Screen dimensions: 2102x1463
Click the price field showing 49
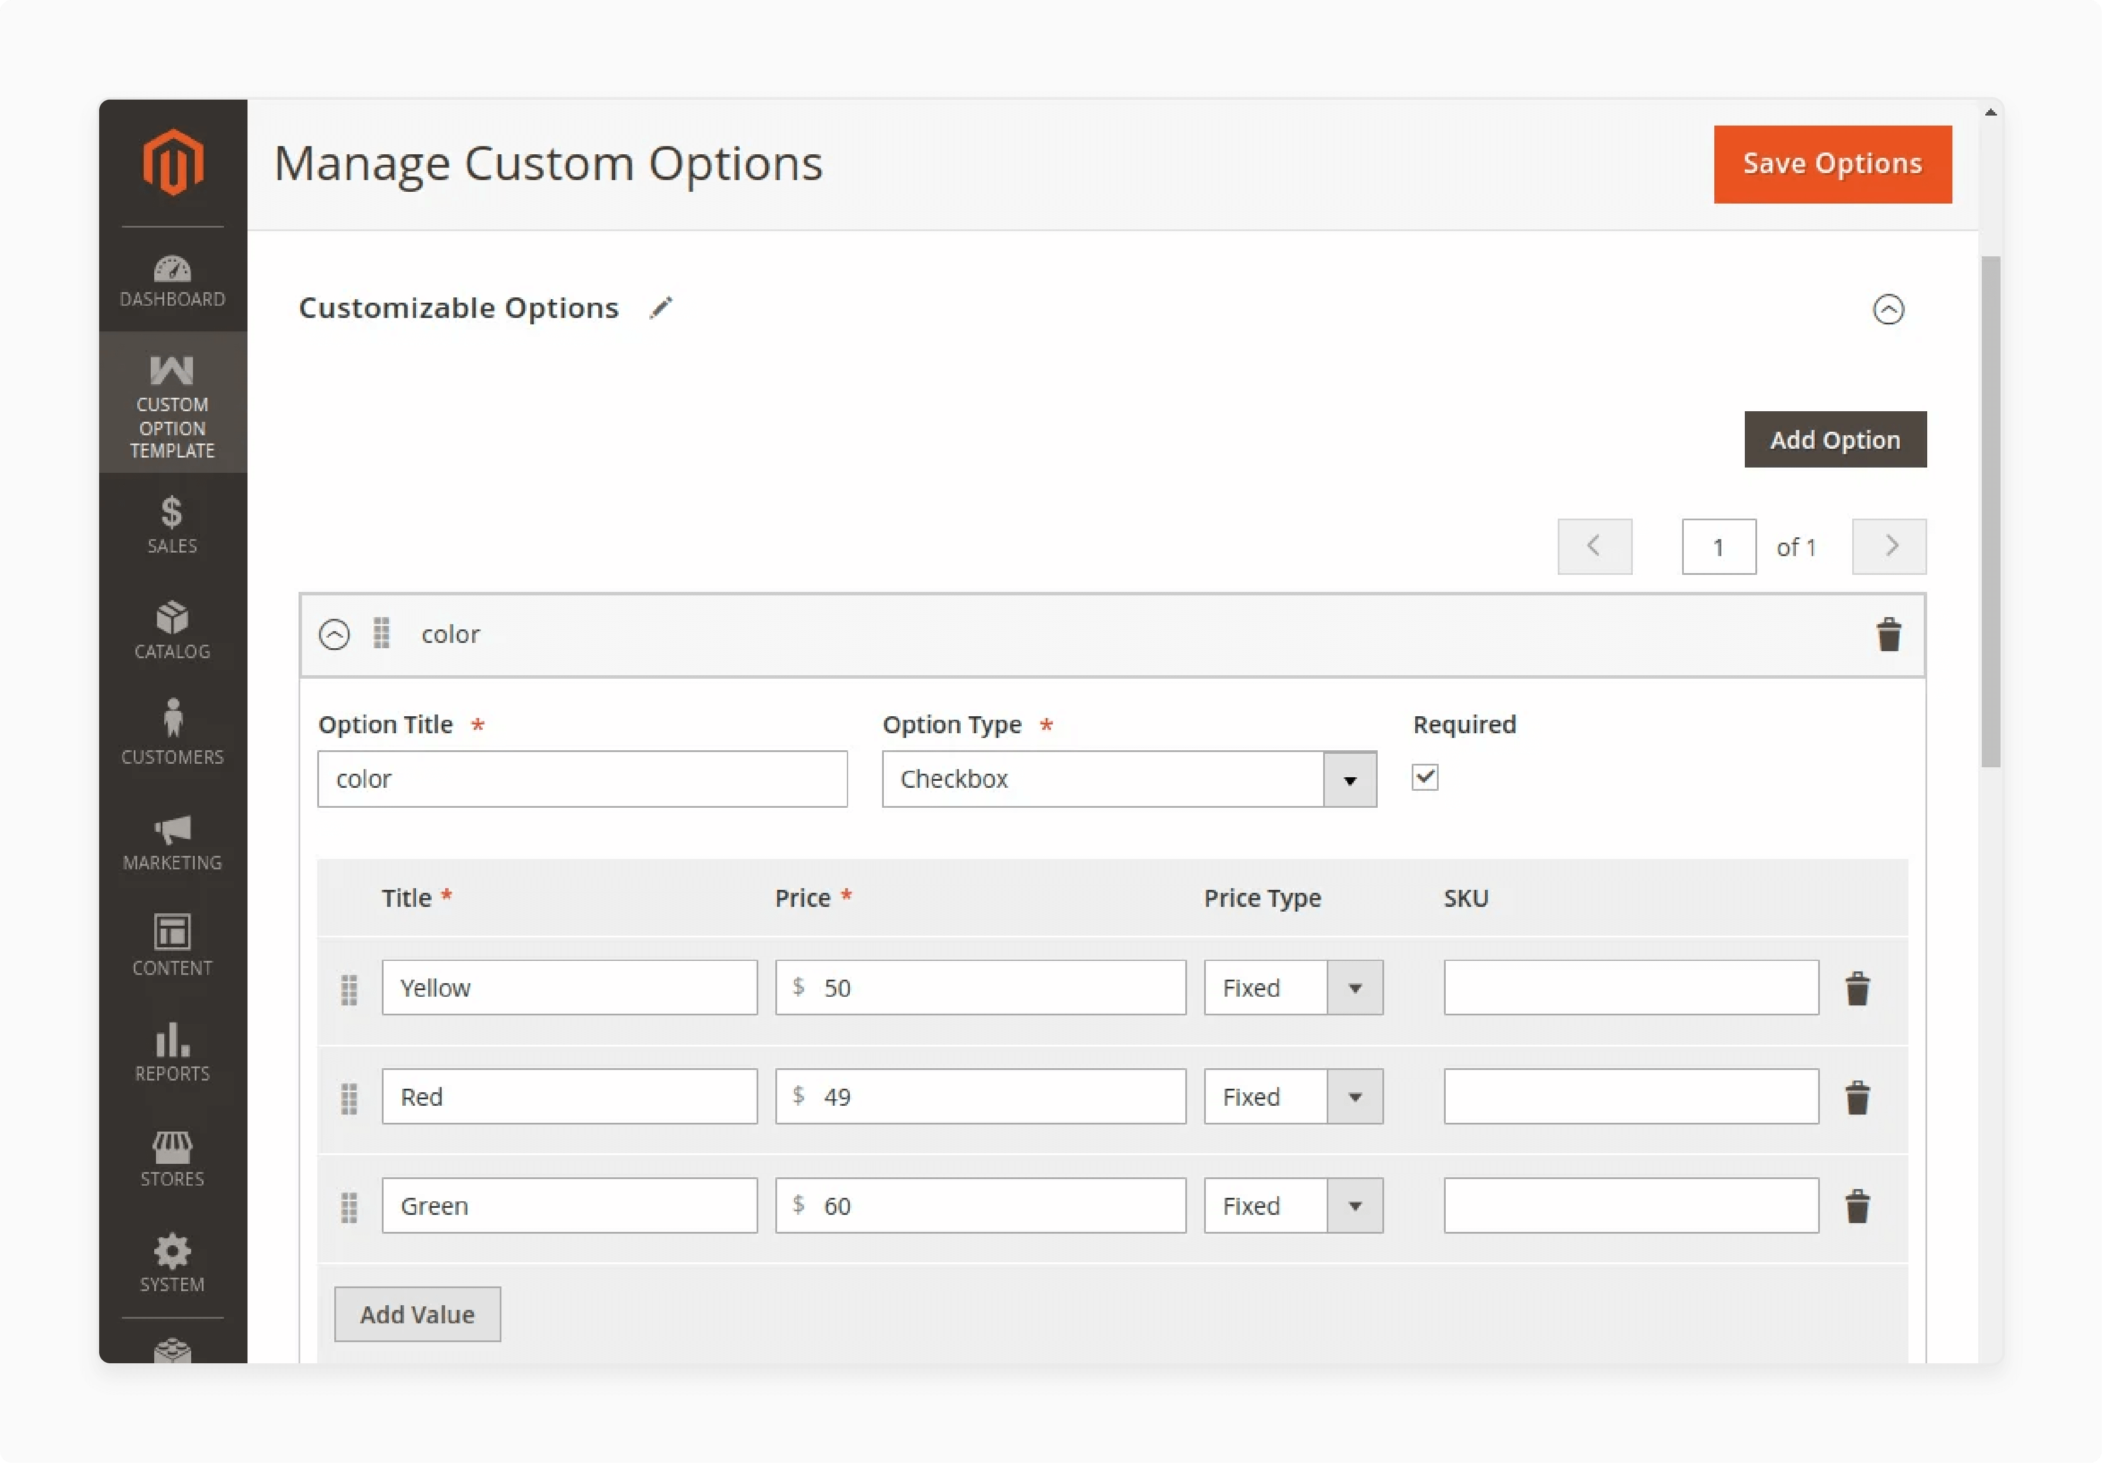coord(981,1097)
